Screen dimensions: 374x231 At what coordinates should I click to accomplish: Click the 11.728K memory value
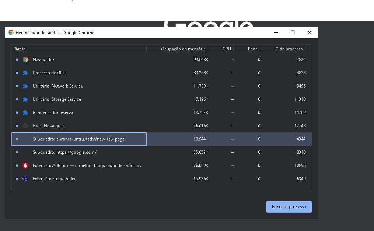(201, 86)
